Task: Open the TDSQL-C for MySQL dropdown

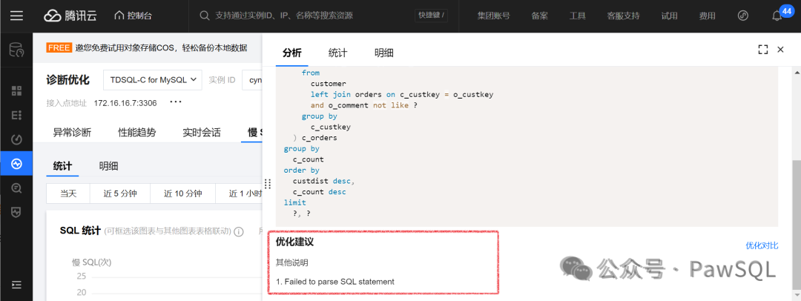Action: 153,80
